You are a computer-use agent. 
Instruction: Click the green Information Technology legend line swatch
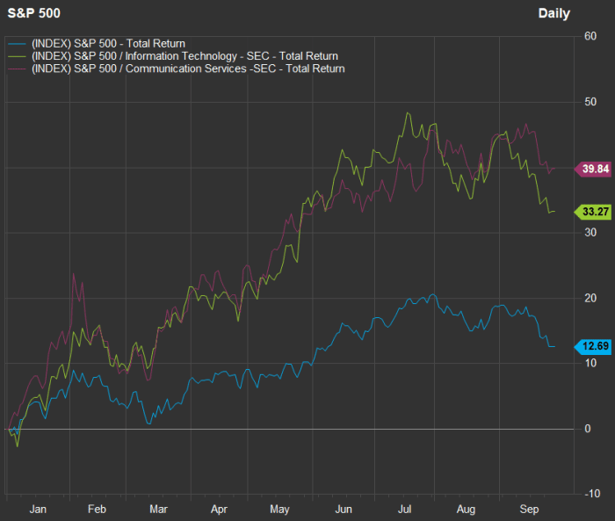point(18,55)
